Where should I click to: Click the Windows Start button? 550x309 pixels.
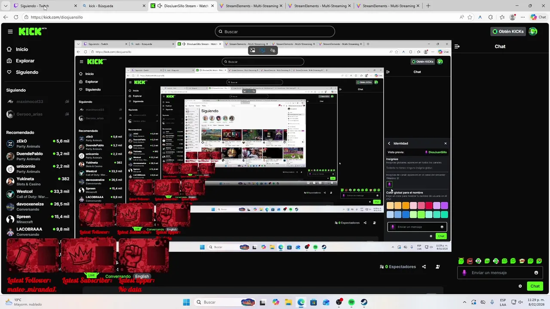(186, 302)
